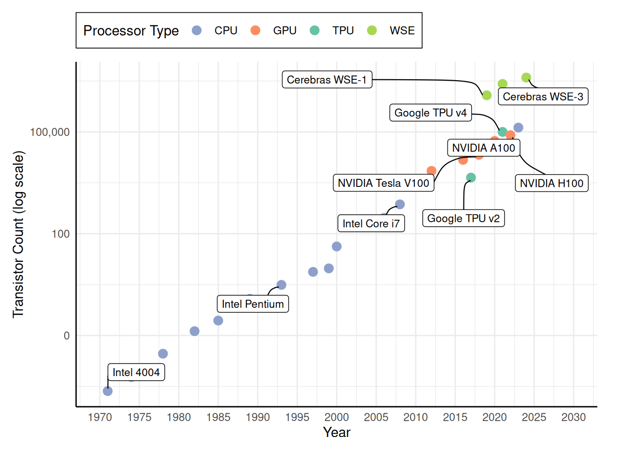Click the WSE legend green dot
Image resolution: width=635 pixels, height=453 pixels.
(x=372, y=30)
